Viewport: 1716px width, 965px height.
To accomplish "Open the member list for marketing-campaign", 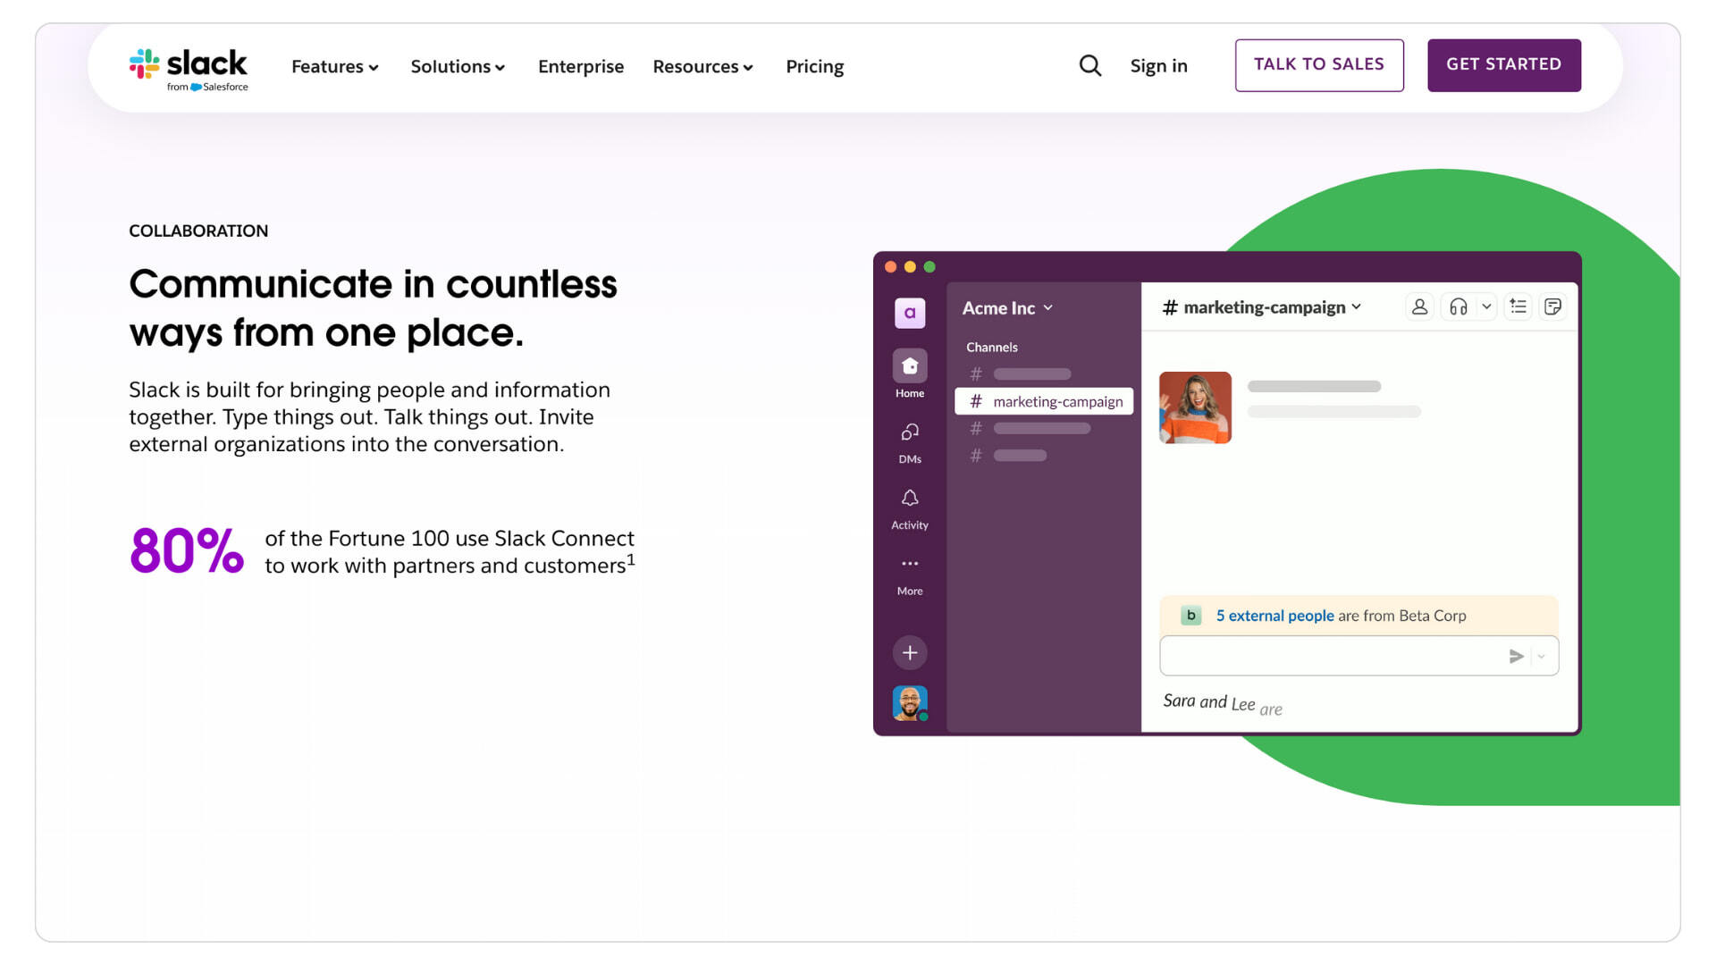I will 1418,306.
